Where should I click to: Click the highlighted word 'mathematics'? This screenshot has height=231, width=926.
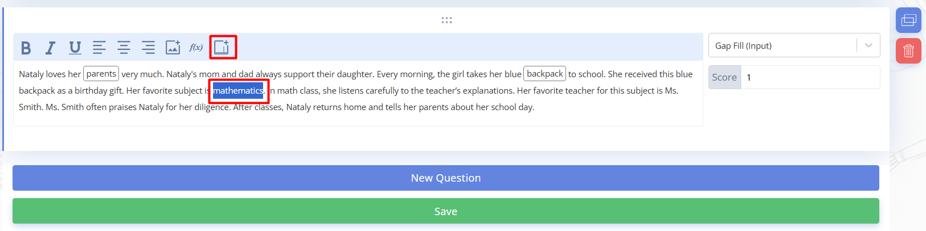click(x=238, y=91)
